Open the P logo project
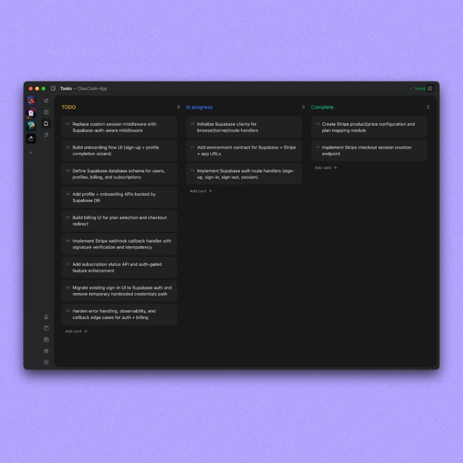 (x=31, y=126)
